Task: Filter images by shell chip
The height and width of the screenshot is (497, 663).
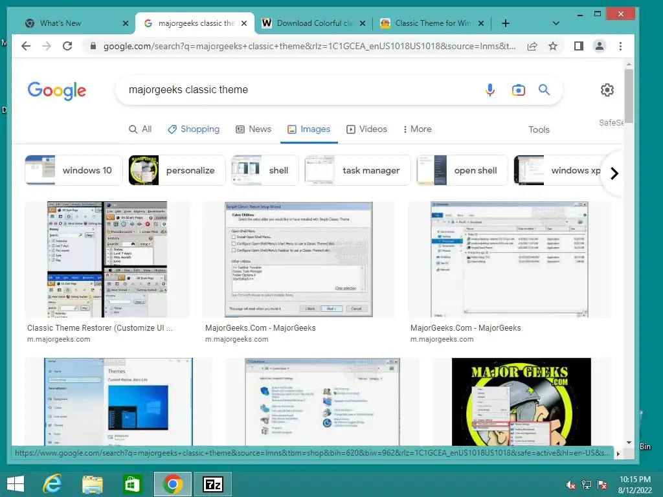Action: [265, 170]
